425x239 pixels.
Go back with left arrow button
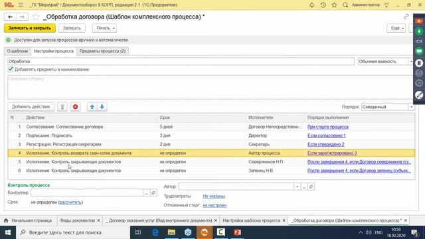(x=11, y=17)
